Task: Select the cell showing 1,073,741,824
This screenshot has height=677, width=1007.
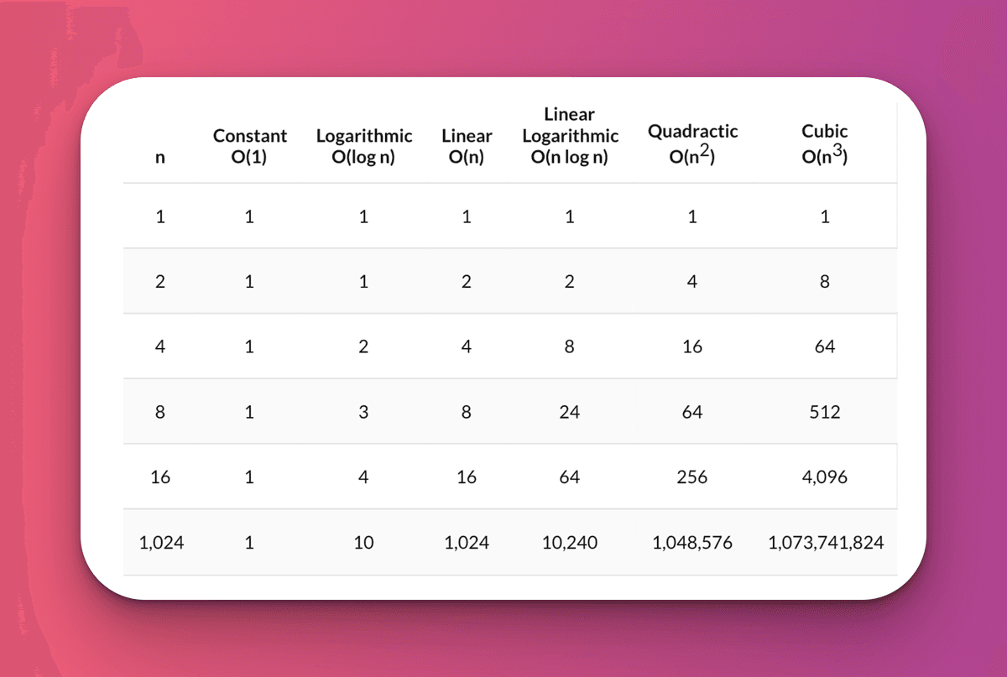Action: [x=825, y=543]
